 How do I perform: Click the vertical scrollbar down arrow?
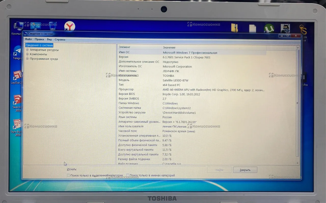pyautogui.click(x=297, y=163)
